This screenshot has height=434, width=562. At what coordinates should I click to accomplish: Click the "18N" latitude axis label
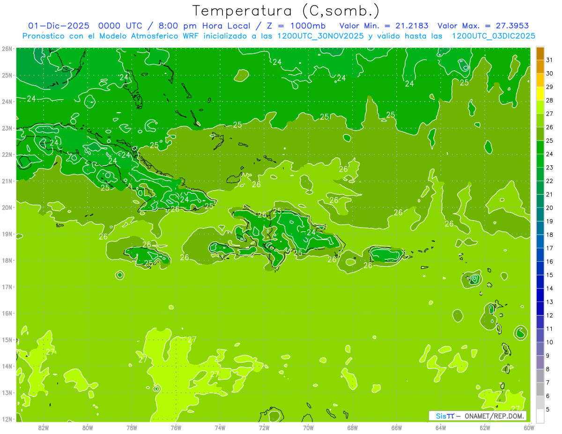coord(7,260)
